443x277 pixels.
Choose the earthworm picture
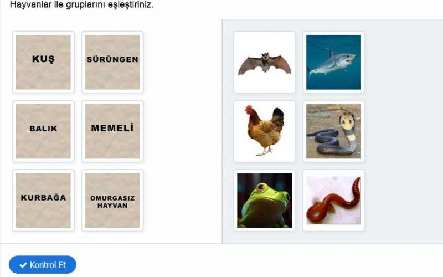pos(333,200)
